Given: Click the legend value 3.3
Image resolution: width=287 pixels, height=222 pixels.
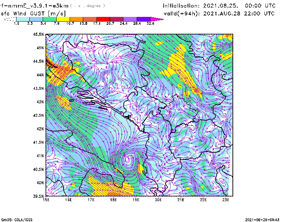Looking at the screenshot, I should click(30, 23).
